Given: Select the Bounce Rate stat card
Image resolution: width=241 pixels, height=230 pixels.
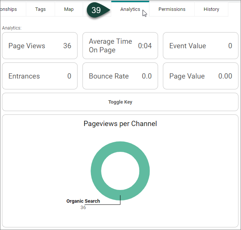Looking at the screenshot, I should [120, 76].
